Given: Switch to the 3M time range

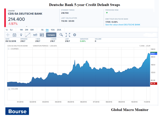Looking at the screenshot, I should pyautogui.click(x=26, y=30).
